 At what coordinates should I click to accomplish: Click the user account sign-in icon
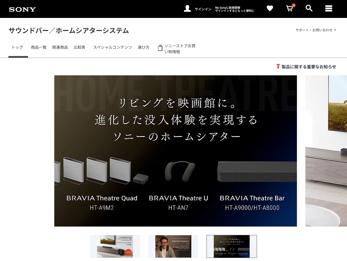point(187,9)
